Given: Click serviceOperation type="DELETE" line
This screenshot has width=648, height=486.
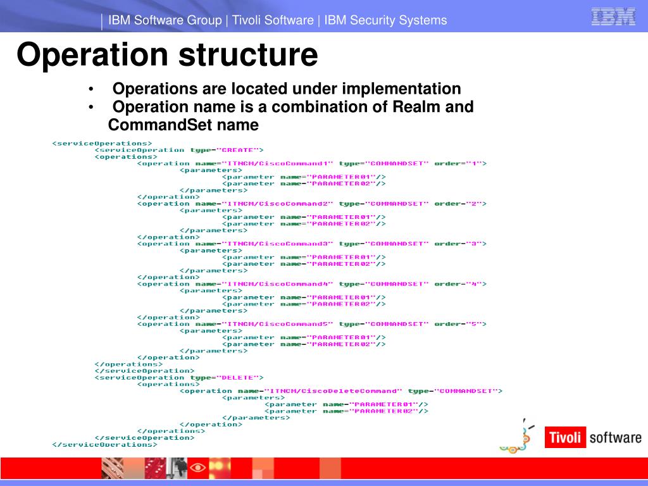Looking at the screenshot, I should tap(179, 378).
